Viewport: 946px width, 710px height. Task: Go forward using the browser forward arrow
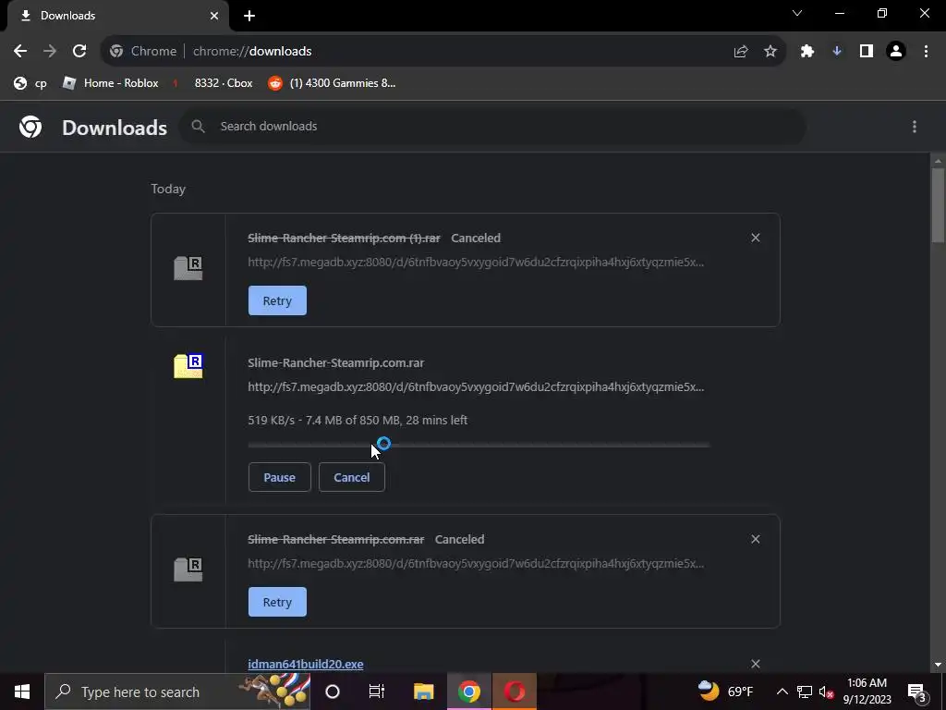[50, 52]
